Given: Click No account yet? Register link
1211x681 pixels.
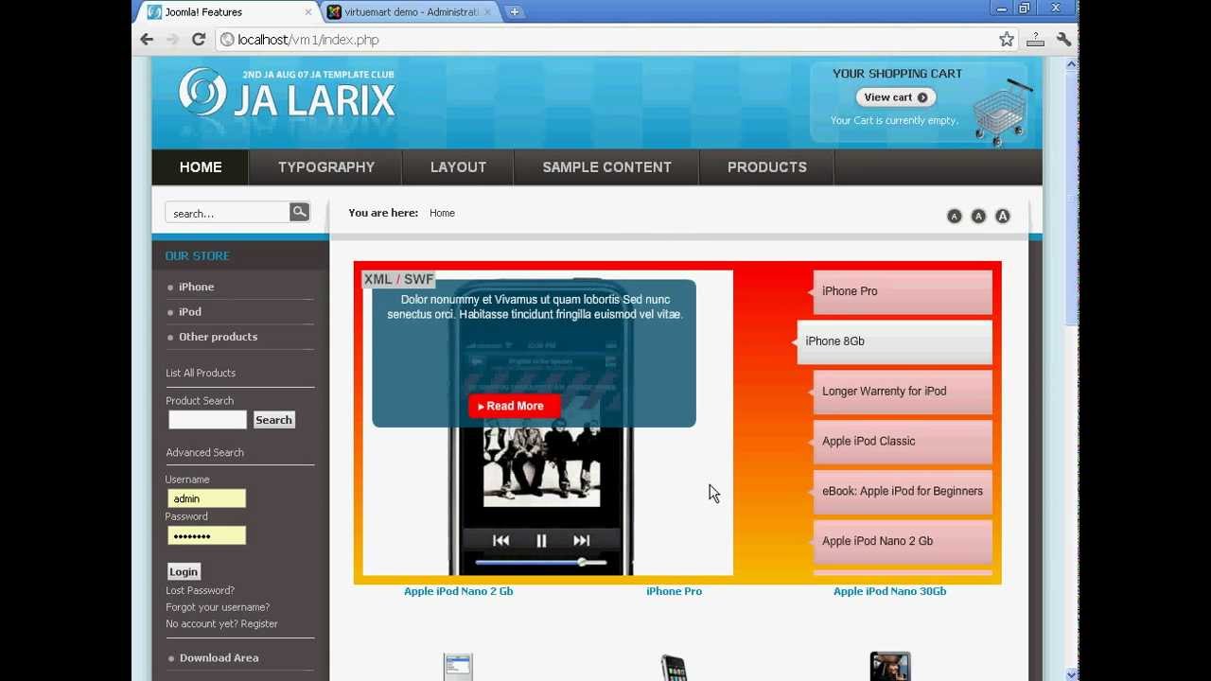Looking at the screenshot, I should coord(221,624).
